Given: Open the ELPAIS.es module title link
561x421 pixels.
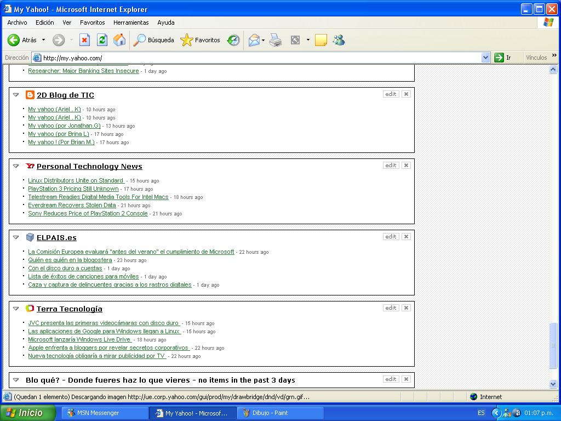Looking at the screenshot, I should (x=56, y=237).
